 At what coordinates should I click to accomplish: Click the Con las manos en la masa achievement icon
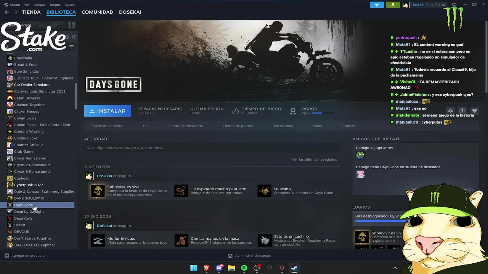tap(181, 240)
